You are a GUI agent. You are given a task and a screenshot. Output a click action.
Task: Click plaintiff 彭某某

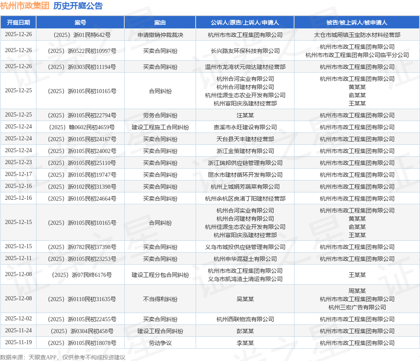(x=245, y=331)
